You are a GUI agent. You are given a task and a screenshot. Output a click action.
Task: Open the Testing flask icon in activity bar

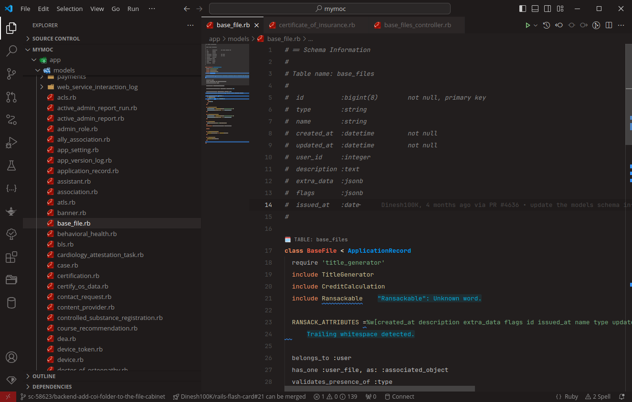[x=11, y=165]
